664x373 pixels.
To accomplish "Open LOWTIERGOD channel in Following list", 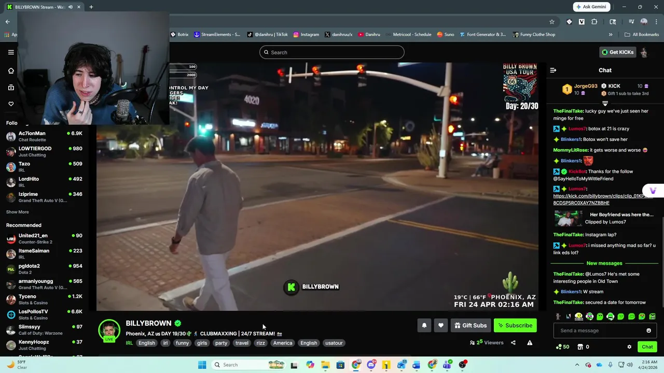I will click(x=44, y=151).
